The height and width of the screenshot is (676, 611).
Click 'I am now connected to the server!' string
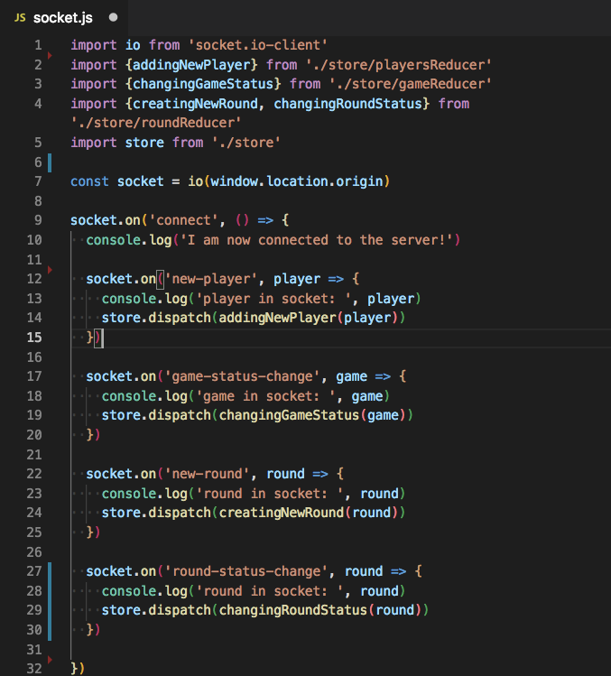(x=316, y=240)
